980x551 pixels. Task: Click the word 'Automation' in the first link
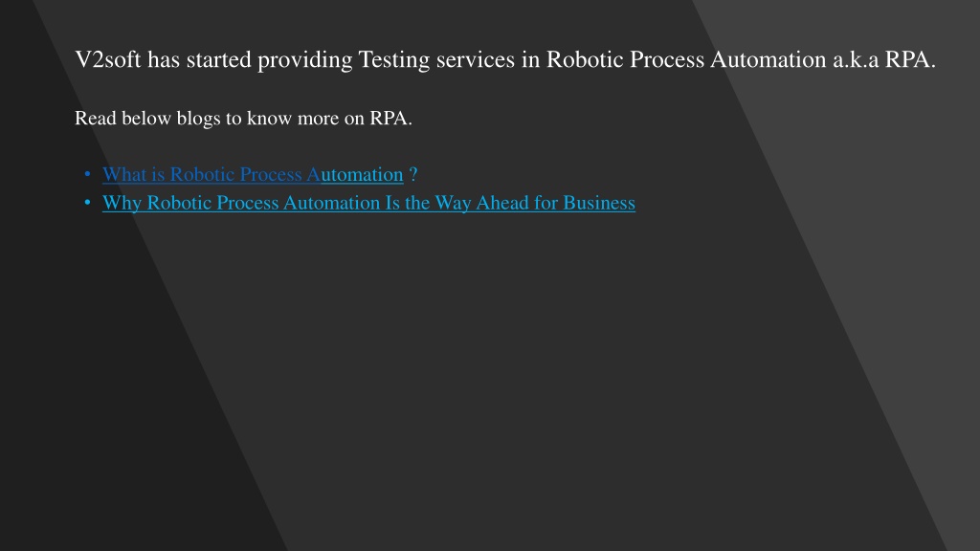tap(355, 174)
